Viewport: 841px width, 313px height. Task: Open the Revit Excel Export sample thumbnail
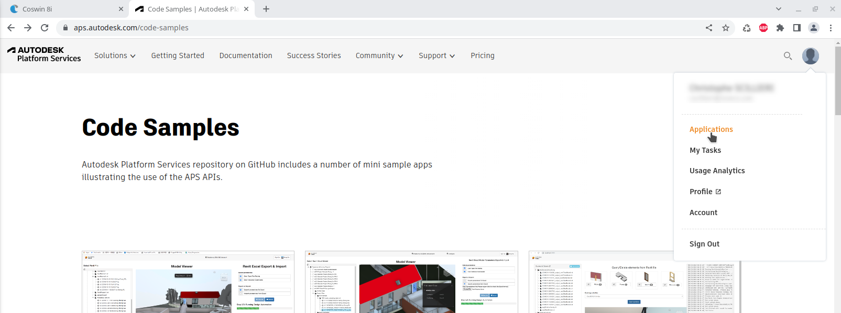[188, 282]
